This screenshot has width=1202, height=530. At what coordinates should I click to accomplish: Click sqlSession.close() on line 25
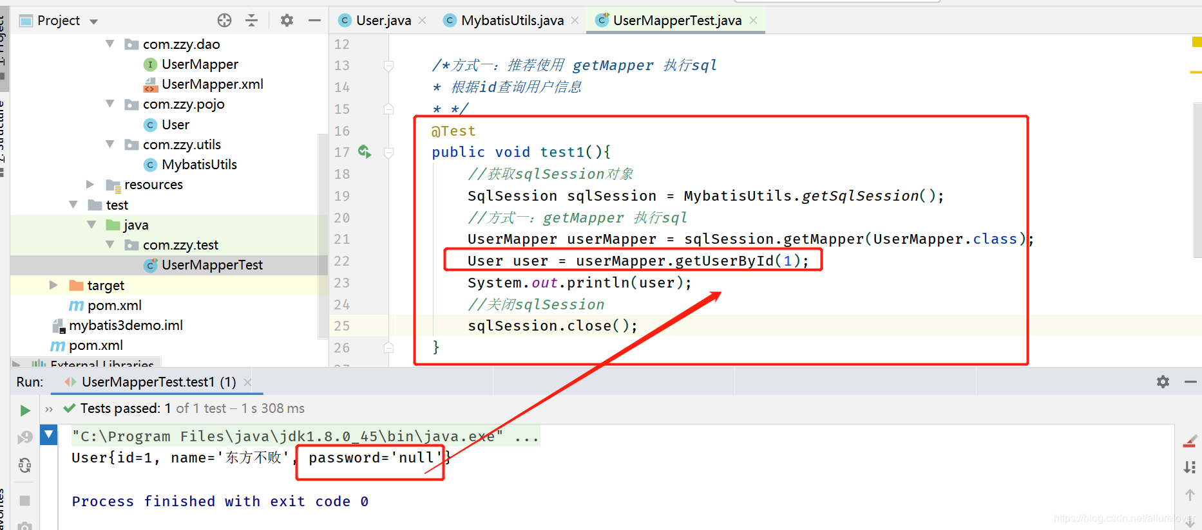pyautogui.click(x=553, y=326)
